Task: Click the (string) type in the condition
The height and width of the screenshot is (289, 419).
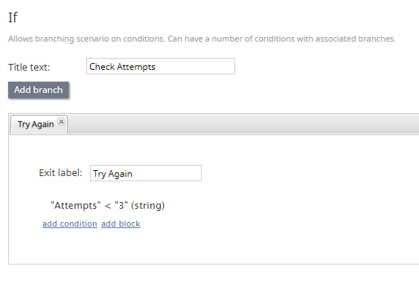Action: (148, 206)
